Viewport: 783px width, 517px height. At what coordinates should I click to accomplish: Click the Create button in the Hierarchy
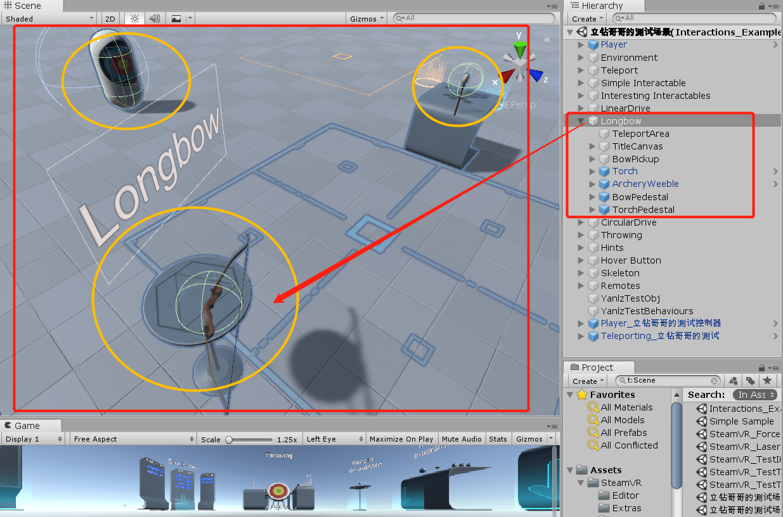pos(585,18)
